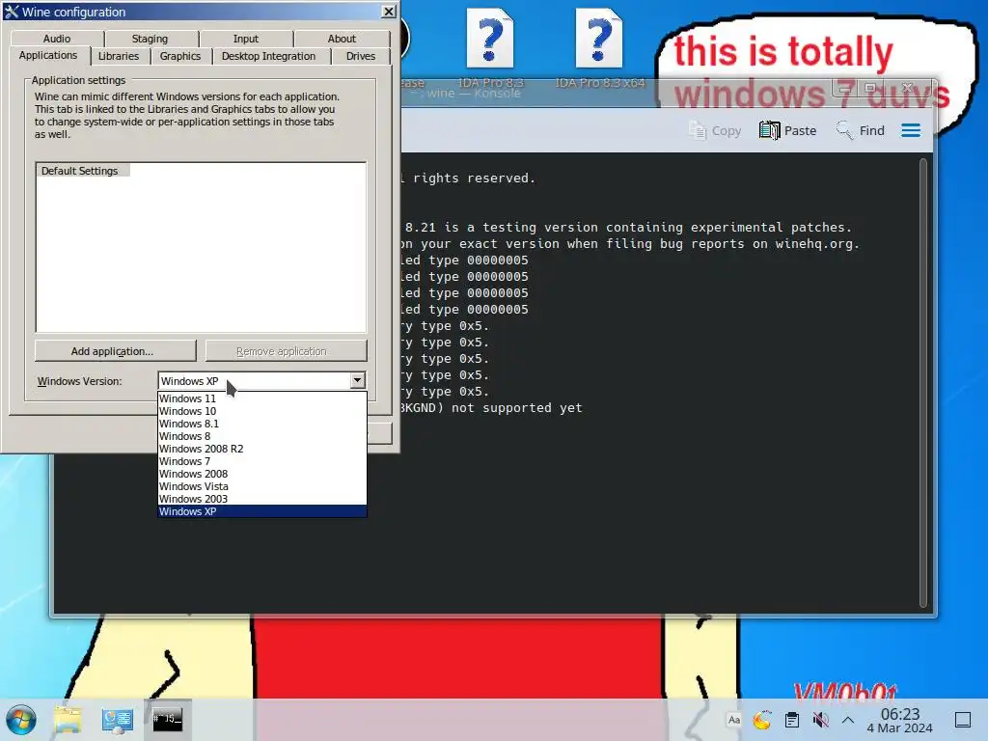Close the Wine configuration window
This screenshot has height=741, width=988.
pyautogui.click(x=389, y=12)
